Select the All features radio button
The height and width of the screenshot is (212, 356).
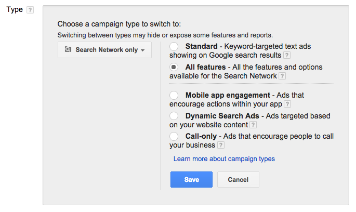(174, 67)
